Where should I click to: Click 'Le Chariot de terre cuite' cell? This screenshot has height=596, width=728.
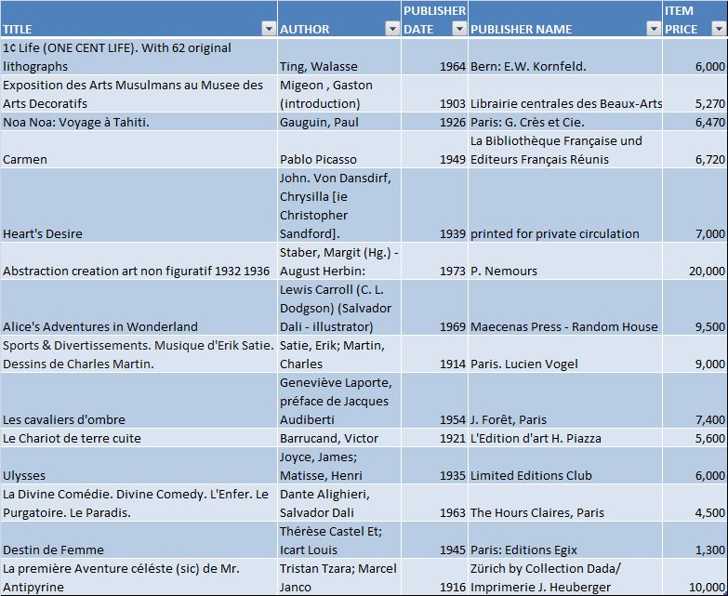click(x=139, y=437)
